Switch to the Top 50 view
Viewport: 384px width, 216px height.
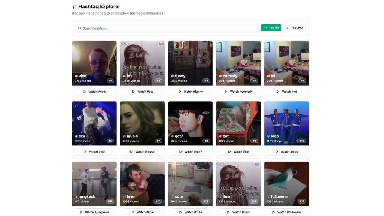271,28
